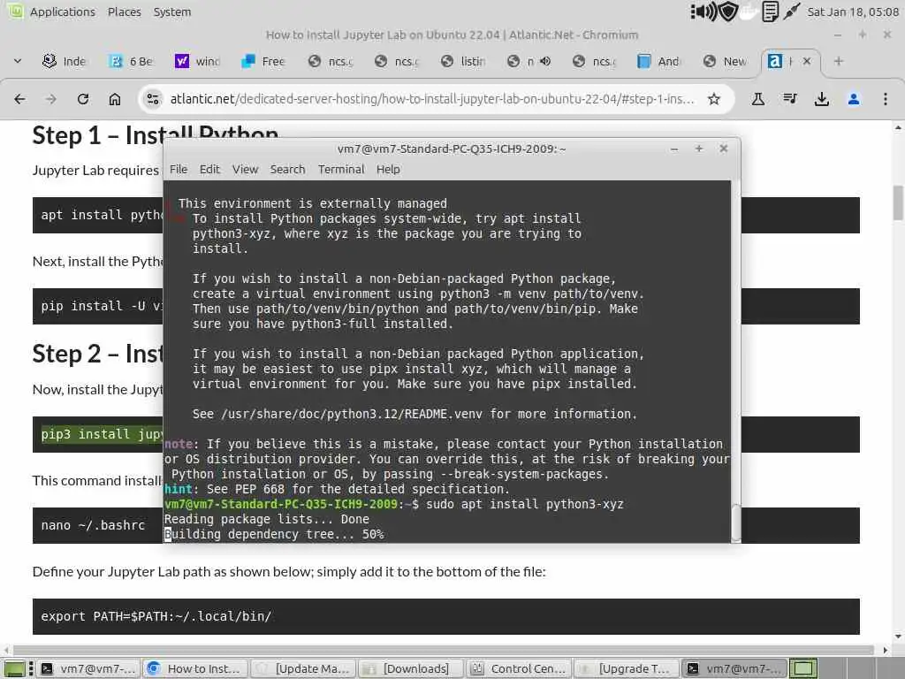The width and height of the screenshot is (905, 679).
Task: Go to the Chromium home page
Action: click(115, 99)
